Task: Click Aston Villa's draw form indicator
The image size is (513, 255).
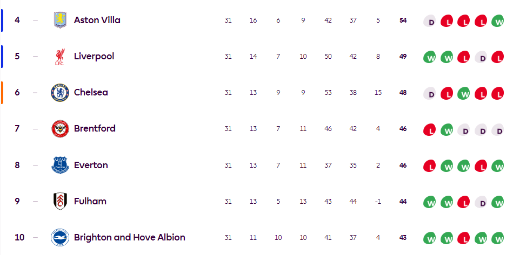Action: click(x=431, y=22)
